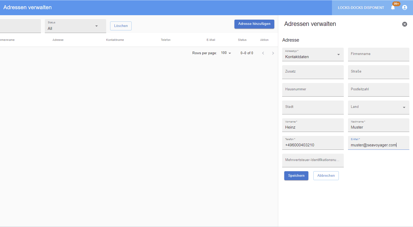Click the Kontaktname column header
This screenshot has height=227, width=413.
115,40
